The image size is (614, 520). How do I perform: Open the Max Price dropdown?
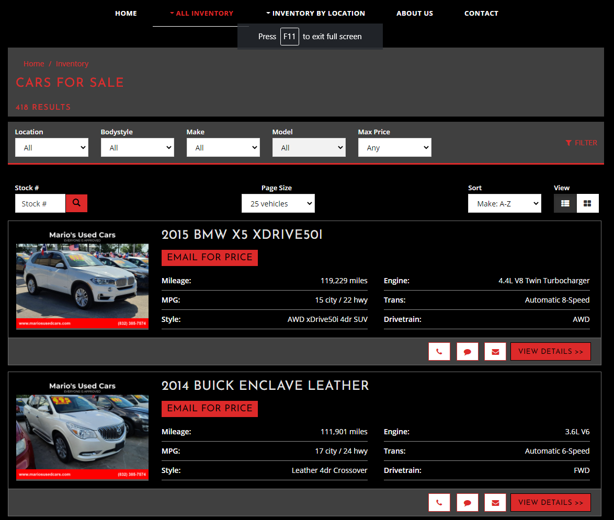[x=395, y=147]
